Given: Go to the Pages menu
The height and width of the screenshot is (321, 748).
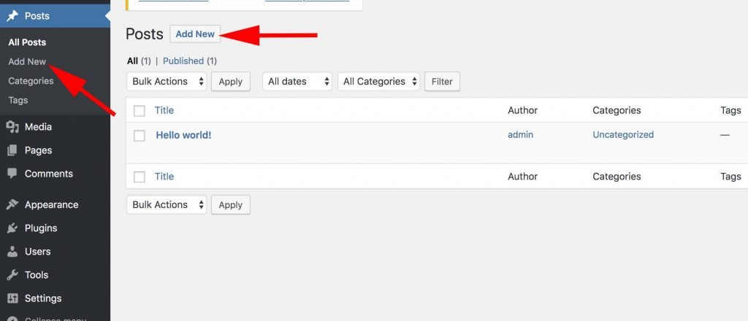Looking at the screenshot, I should pos(38,150).
